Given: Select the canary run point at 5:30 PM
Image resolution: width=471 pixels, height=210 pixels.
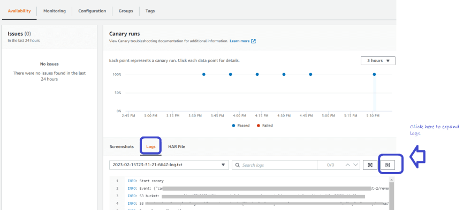Looking at the screenshot, I should [374, 74].
